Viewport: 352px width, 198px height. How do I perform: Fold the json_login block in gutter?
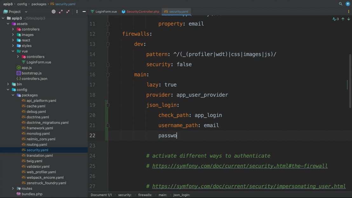[x=108, y=105]
